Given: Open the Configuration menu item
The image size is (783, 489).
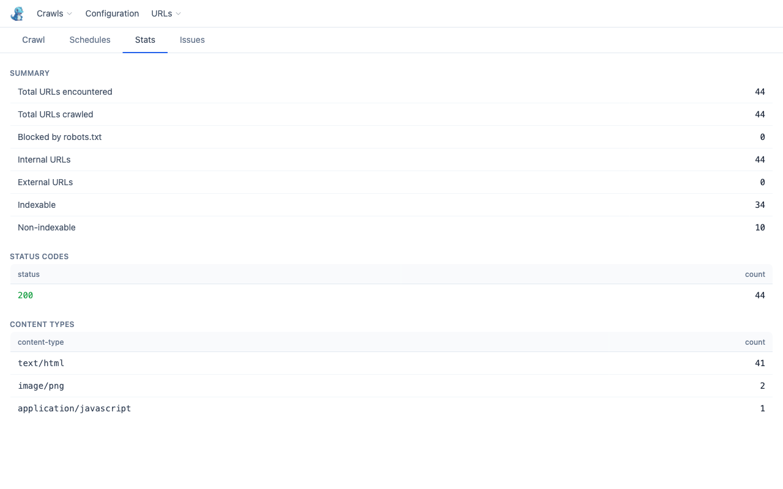Looking at the screenshot, I should (x=112, y=13).
